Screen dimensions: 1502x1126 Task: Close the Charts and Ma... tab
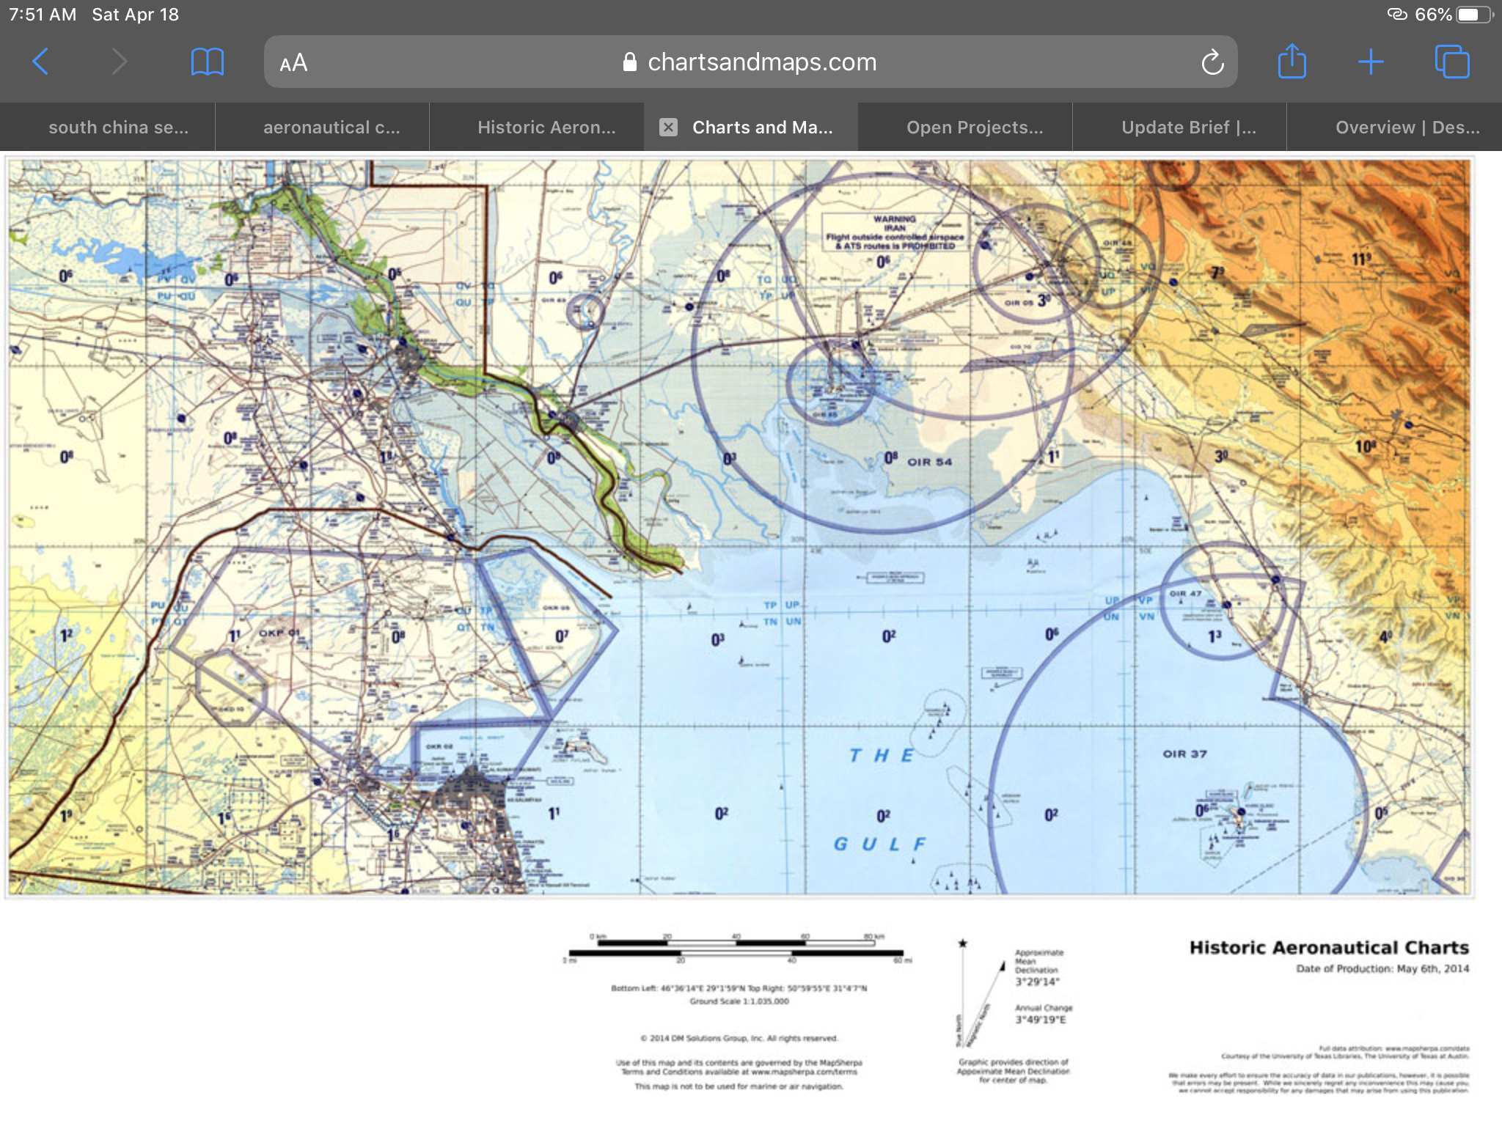click(668, 128)
